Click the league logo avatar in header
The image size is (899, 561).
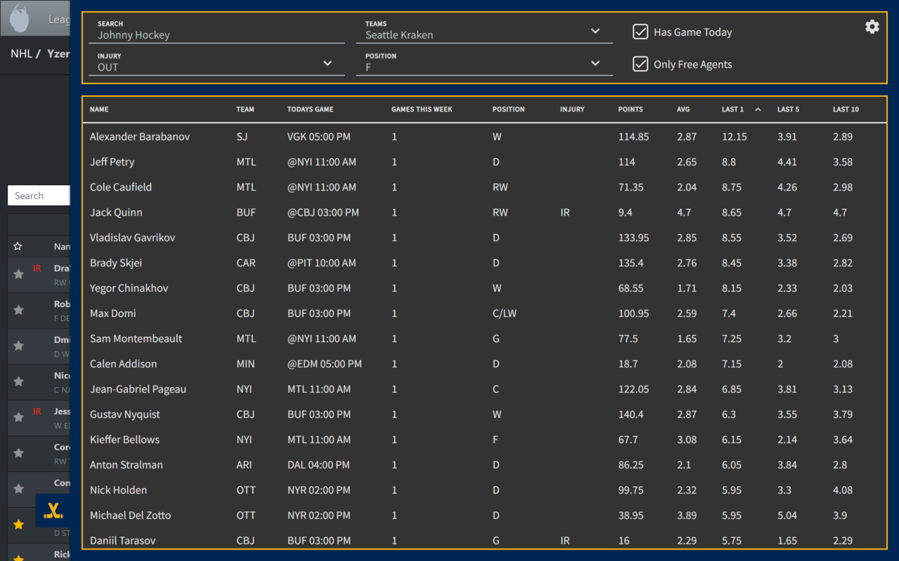pos(20,19)
